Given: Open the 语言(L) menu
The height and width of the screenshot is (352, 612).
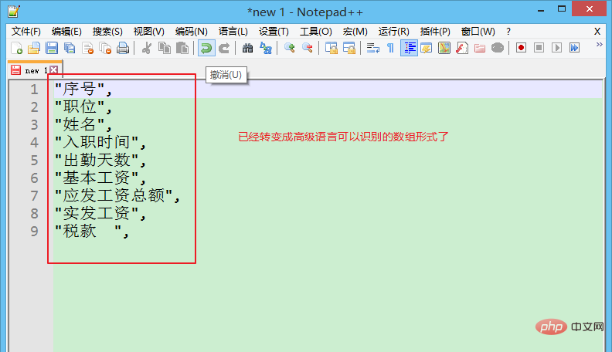Looking at the screenshot, I should coord(233,32).
